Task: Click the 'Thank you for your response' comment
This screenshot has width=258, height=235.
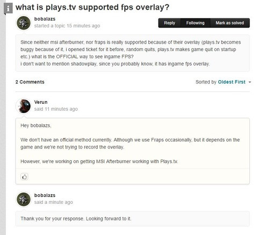Action: [76, 219]
